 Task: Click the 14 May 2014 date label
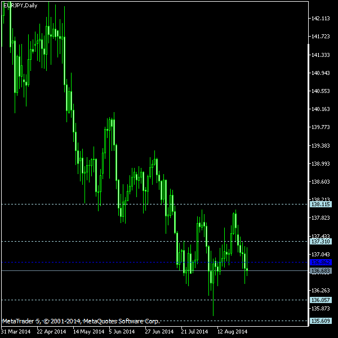[x=88, y=332]
